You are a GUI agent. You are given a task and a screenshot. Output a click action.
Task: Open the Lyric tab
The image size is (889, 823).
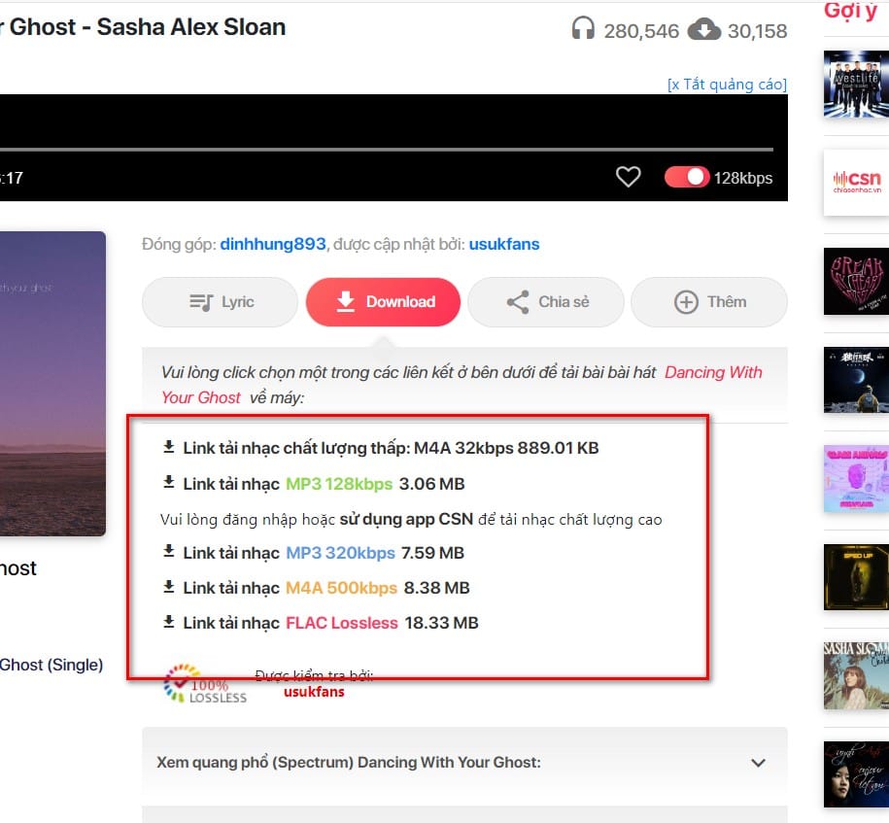[221, 302]
